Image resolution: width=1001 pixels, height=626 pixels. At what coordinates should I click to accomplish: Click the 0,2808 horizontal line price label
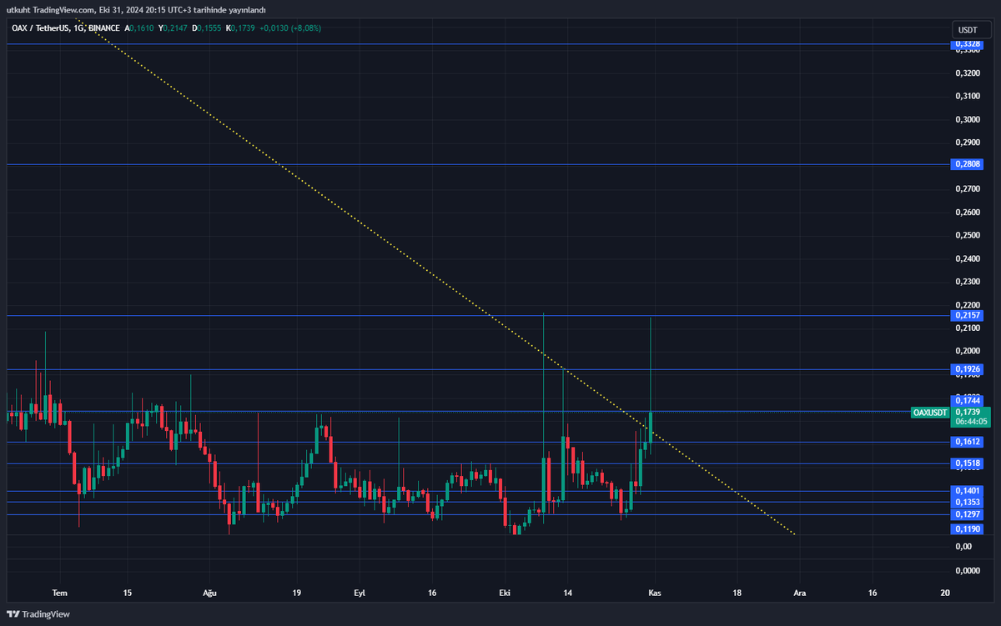pos(968,164)
